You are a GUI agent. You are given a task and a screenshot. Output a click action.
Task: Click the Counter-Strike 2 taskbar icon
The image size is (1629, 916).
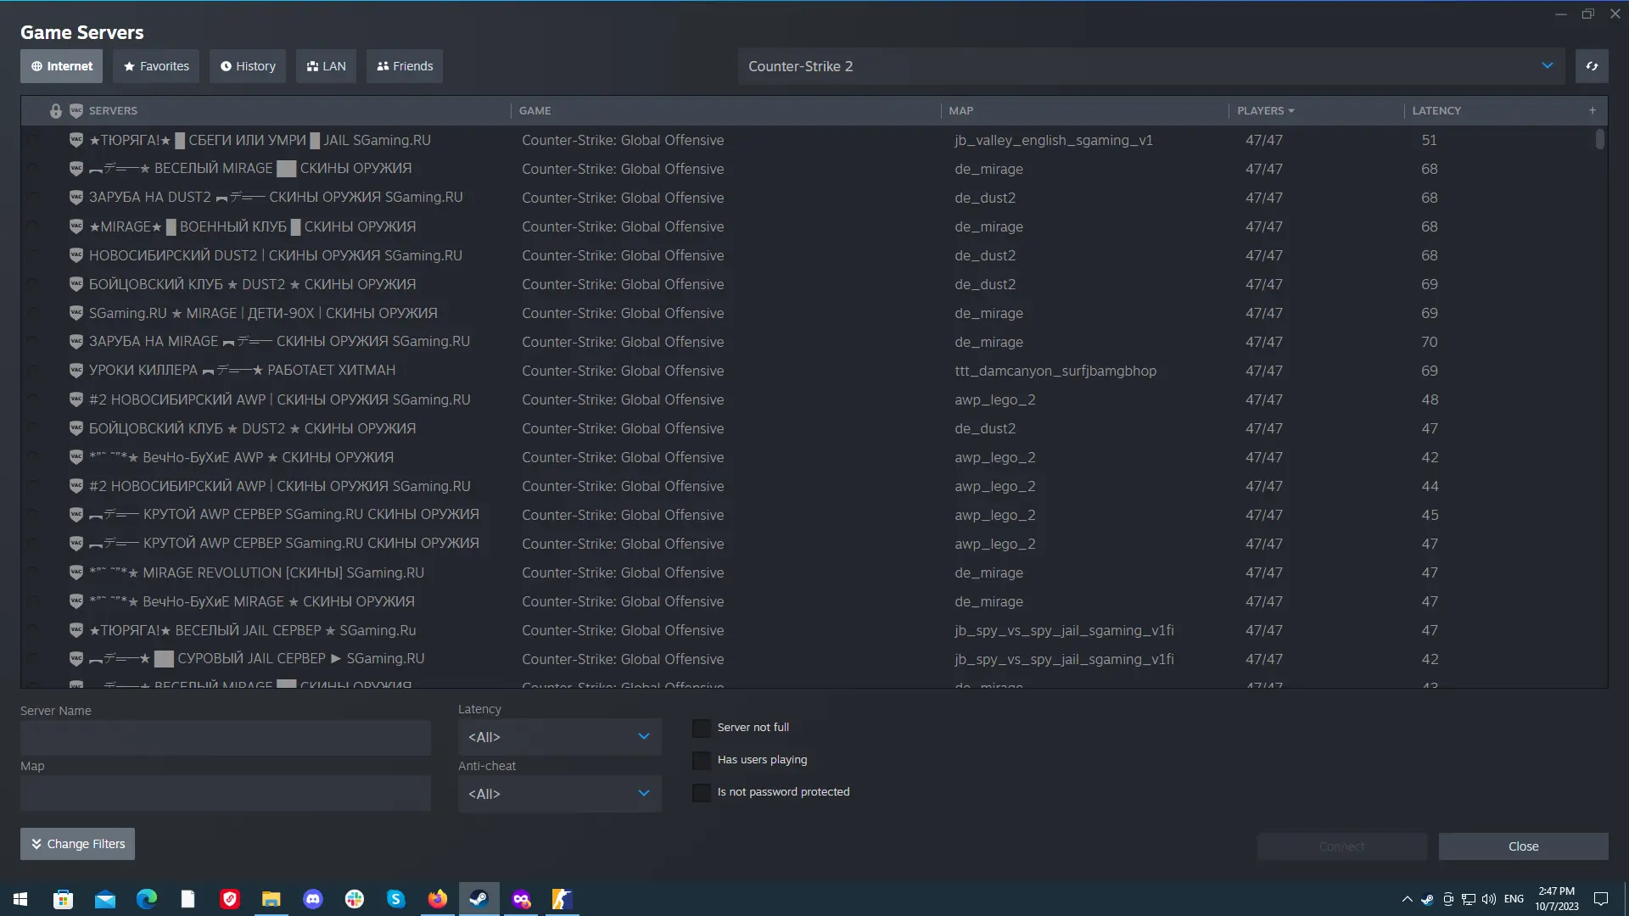coord(563,899)
